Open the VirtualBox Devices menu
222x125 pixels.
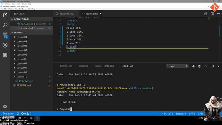[24, 4]
